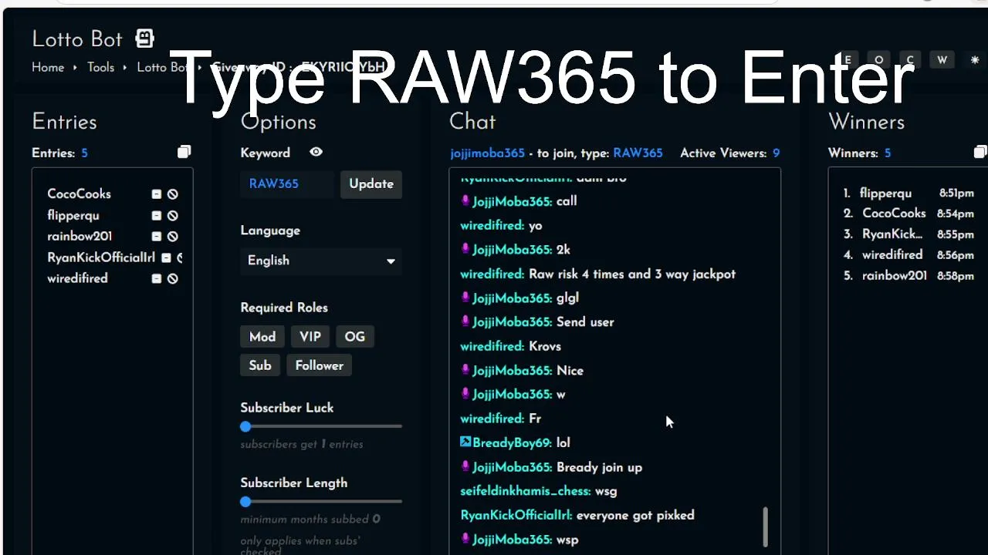Image resolution: width=988 pixels, height=555 pixels.
Task: Ban rainbow201 using the block icon
Action: tap(173, 237)
